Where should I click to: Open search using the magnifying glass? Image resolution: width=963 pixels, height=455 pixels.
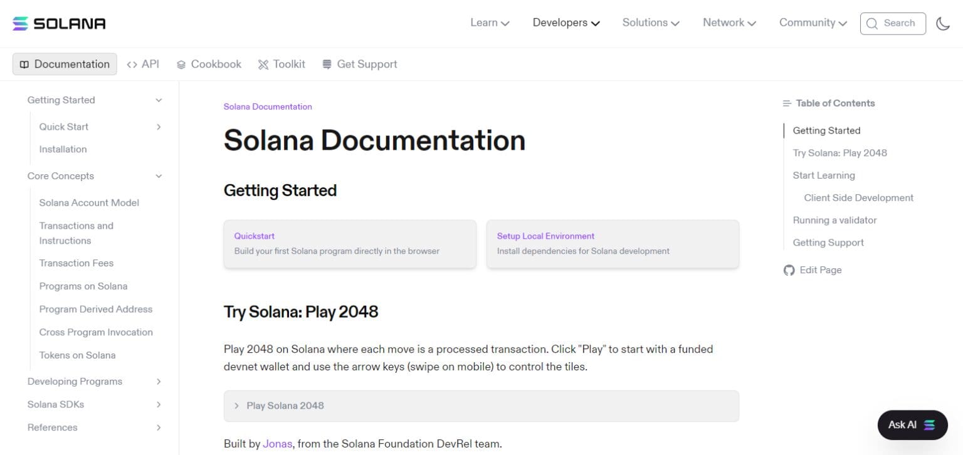coord(872,23)
